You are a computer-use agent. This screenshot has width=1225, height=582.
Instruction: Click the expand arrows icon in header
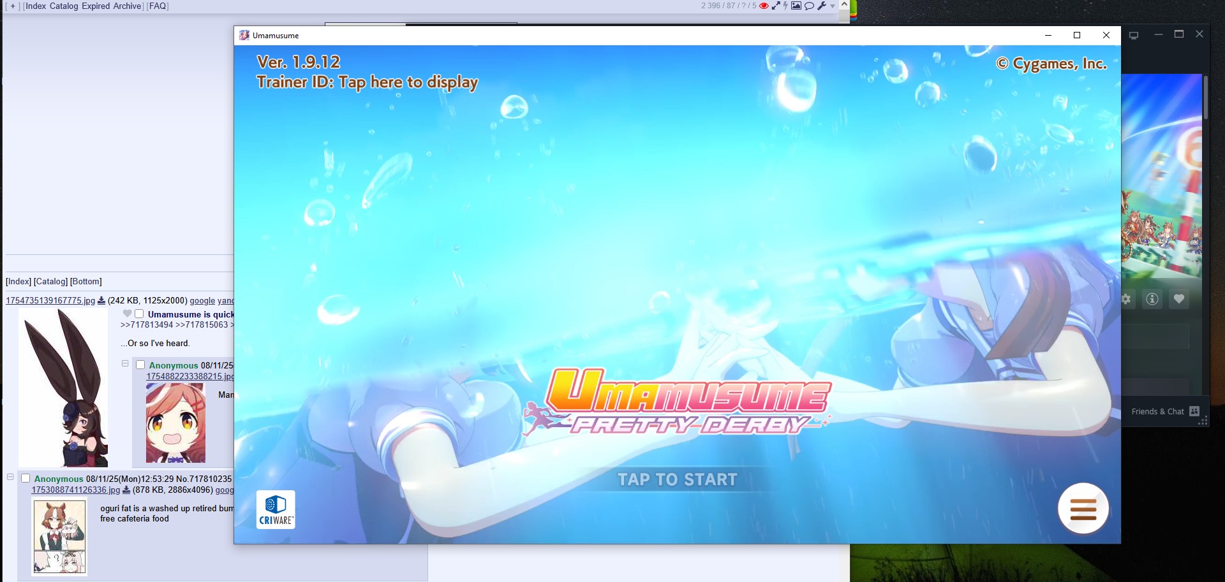[x=776, y=6]
